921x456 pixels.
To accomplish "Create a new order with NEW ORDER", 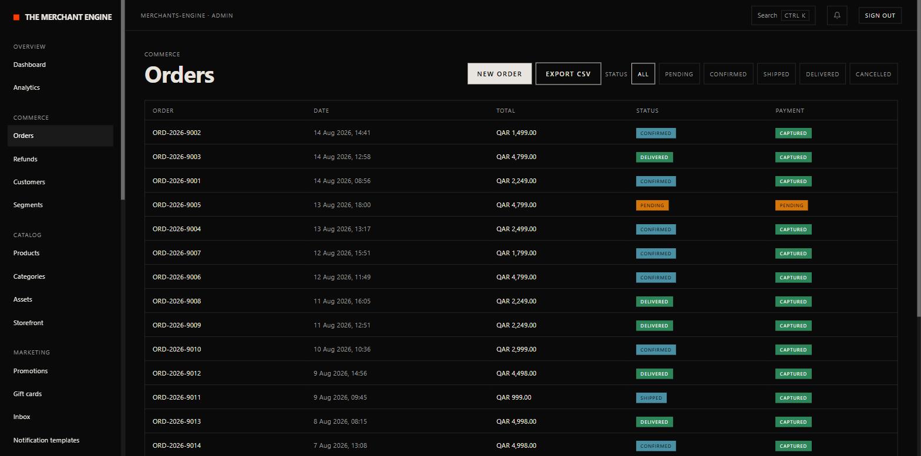I will 499,74.
